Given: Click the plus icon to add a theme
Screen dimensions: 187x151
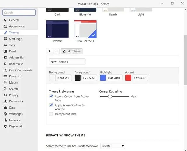Looking at the screenshot, I should [49, 51].
